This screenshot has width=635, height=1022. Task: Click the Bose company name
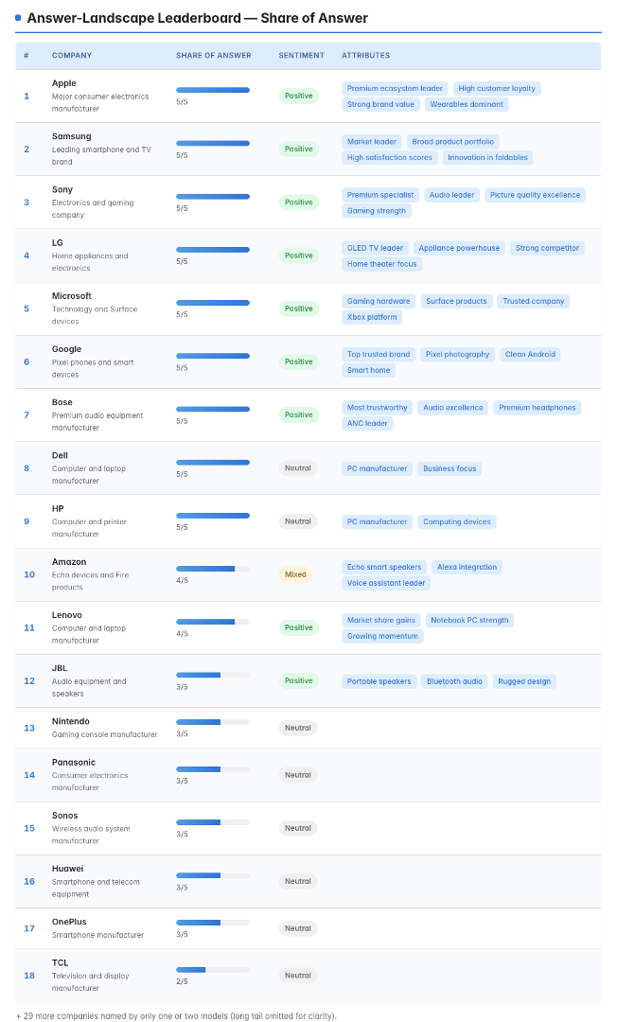[x=62, y=402]
